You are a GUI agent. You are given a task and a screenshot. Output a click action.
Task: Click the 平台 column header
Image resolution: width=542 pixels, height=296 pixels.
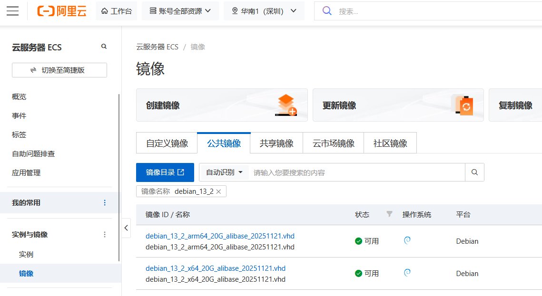click(x=463, y=215)
